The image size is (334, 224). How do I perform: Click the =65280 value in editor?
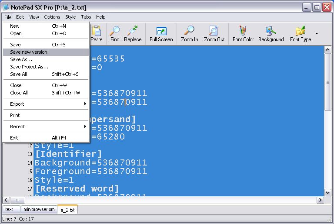[x=108, y=136]
